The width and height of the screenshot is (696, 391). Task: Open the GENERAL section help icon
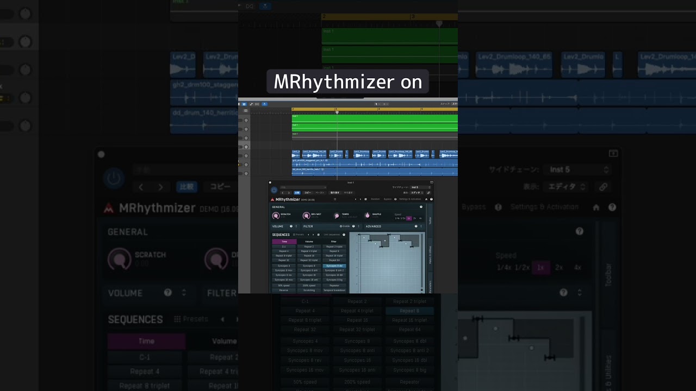pyautogui.click(x=421, y=207)
